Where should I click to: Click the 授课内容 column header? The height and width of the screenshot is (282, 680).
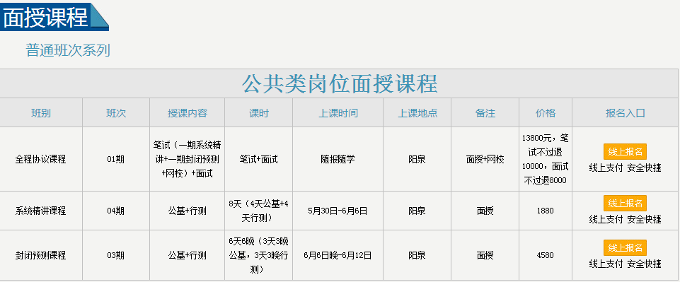coord(188,113)
